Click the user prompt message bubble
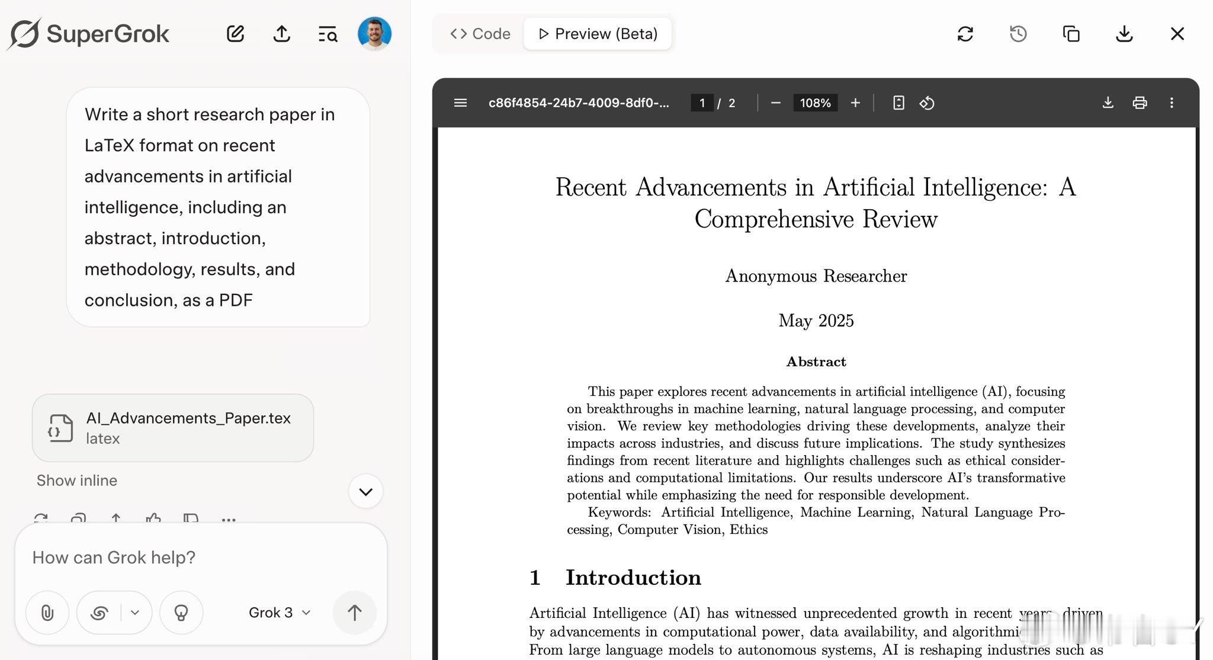Image resolution: width=1213 pixels, height=660 pixels. [x=218, y=207]
